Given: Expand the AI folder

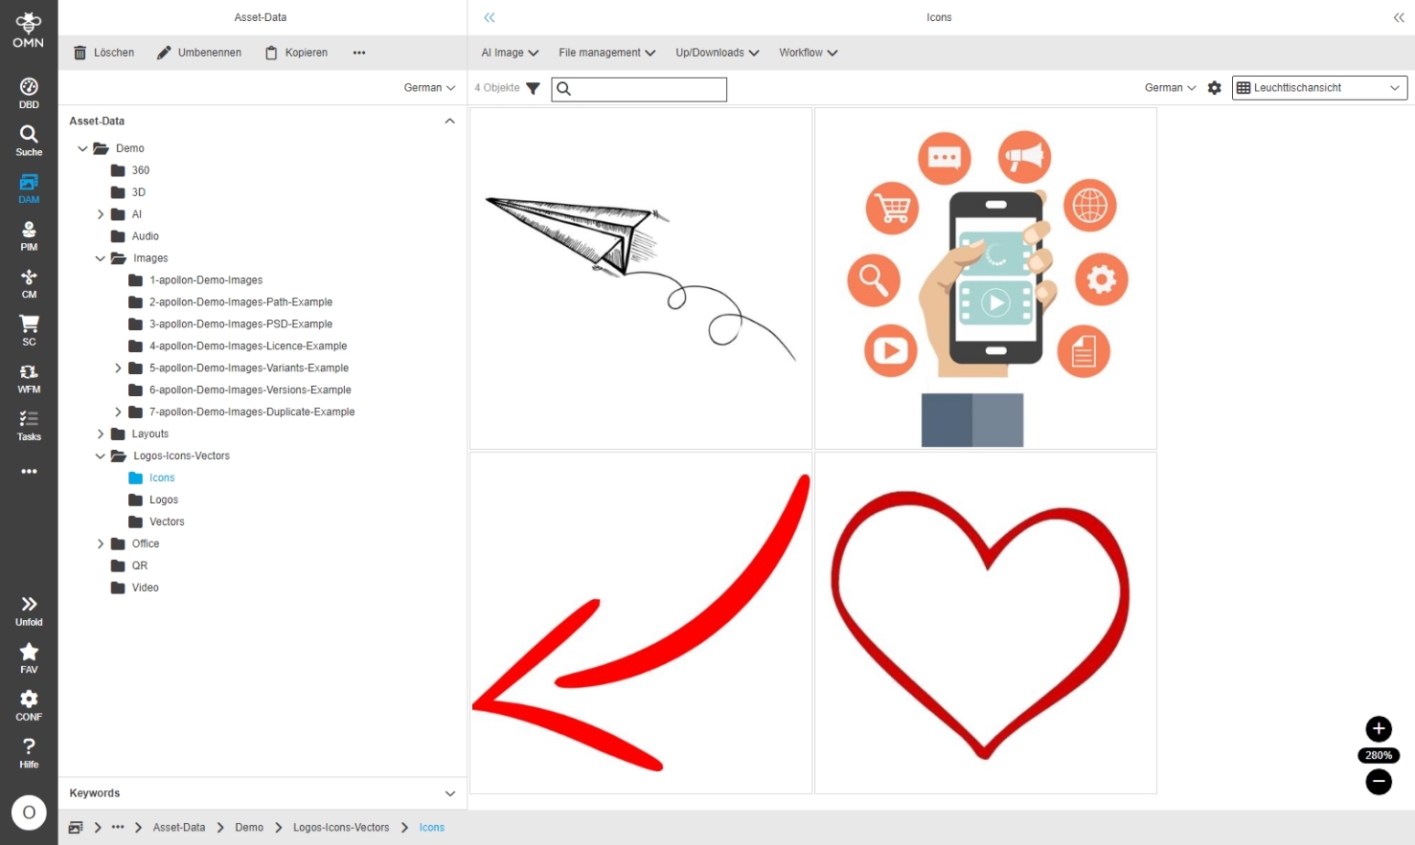Looking at the screenshot, I should (x=101, y=214).
